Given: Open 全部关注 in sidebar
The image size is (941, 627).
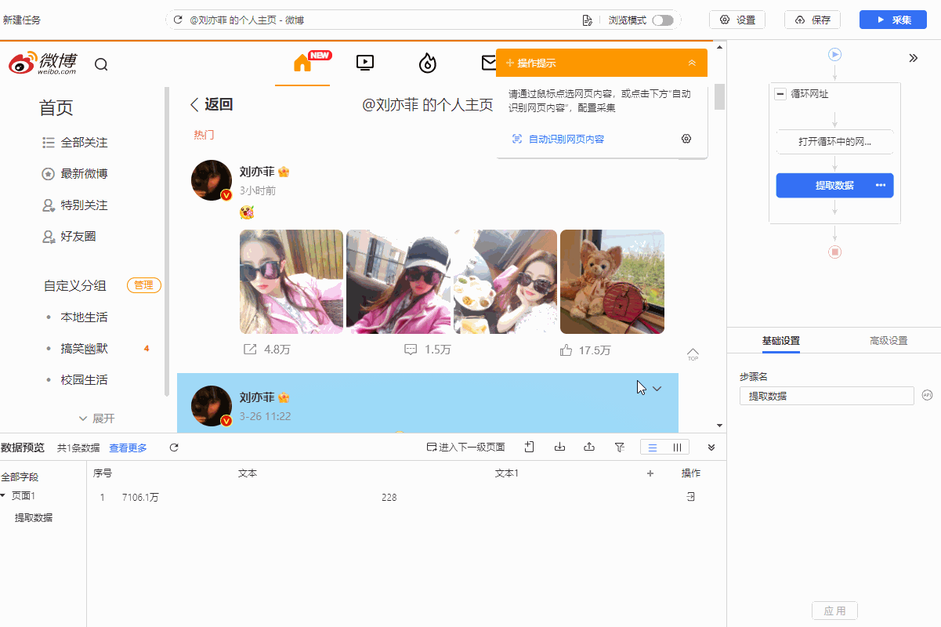Looking at the screenshot, I should coord(74,143).
